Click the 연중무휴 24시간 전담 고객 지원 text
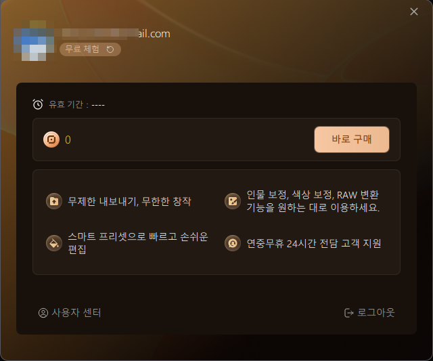Viewport: 433px width, 361px height. [314, 243]
